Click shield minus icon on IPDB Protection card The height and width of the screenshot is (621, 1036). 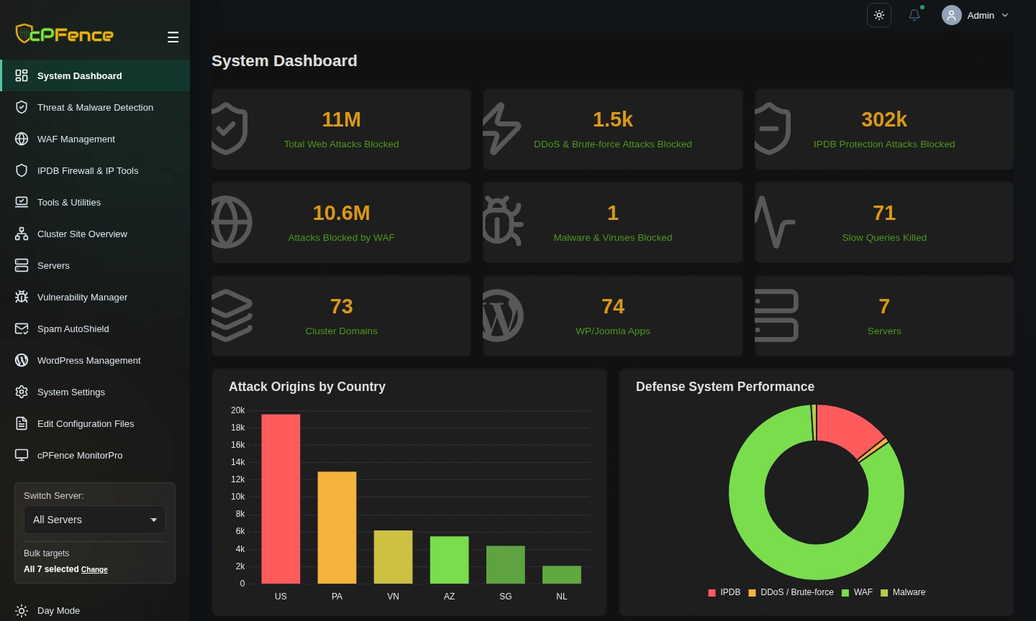773,129
